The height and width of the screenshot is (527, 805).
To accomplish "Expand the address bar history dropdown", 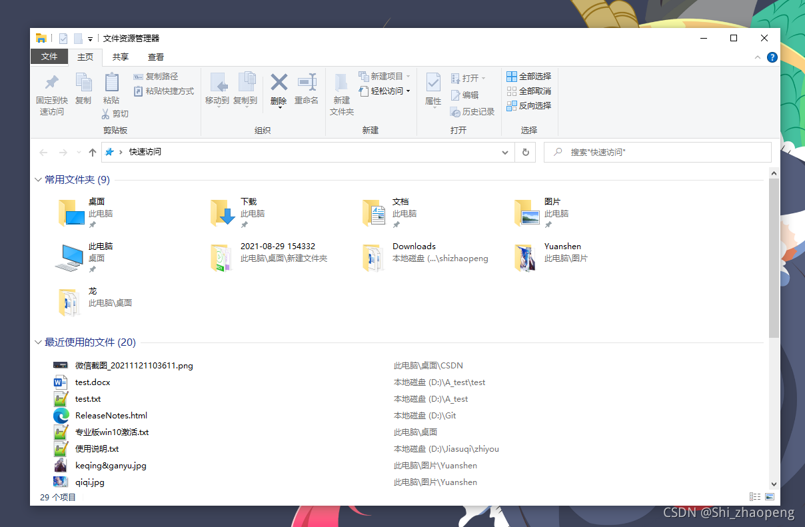I will [x=505, y=153].
